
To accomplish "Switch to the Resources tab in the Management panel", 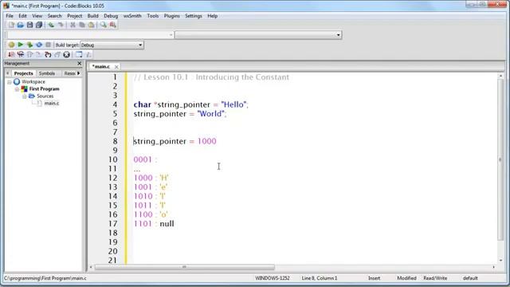I will click(x=69, y=73).
